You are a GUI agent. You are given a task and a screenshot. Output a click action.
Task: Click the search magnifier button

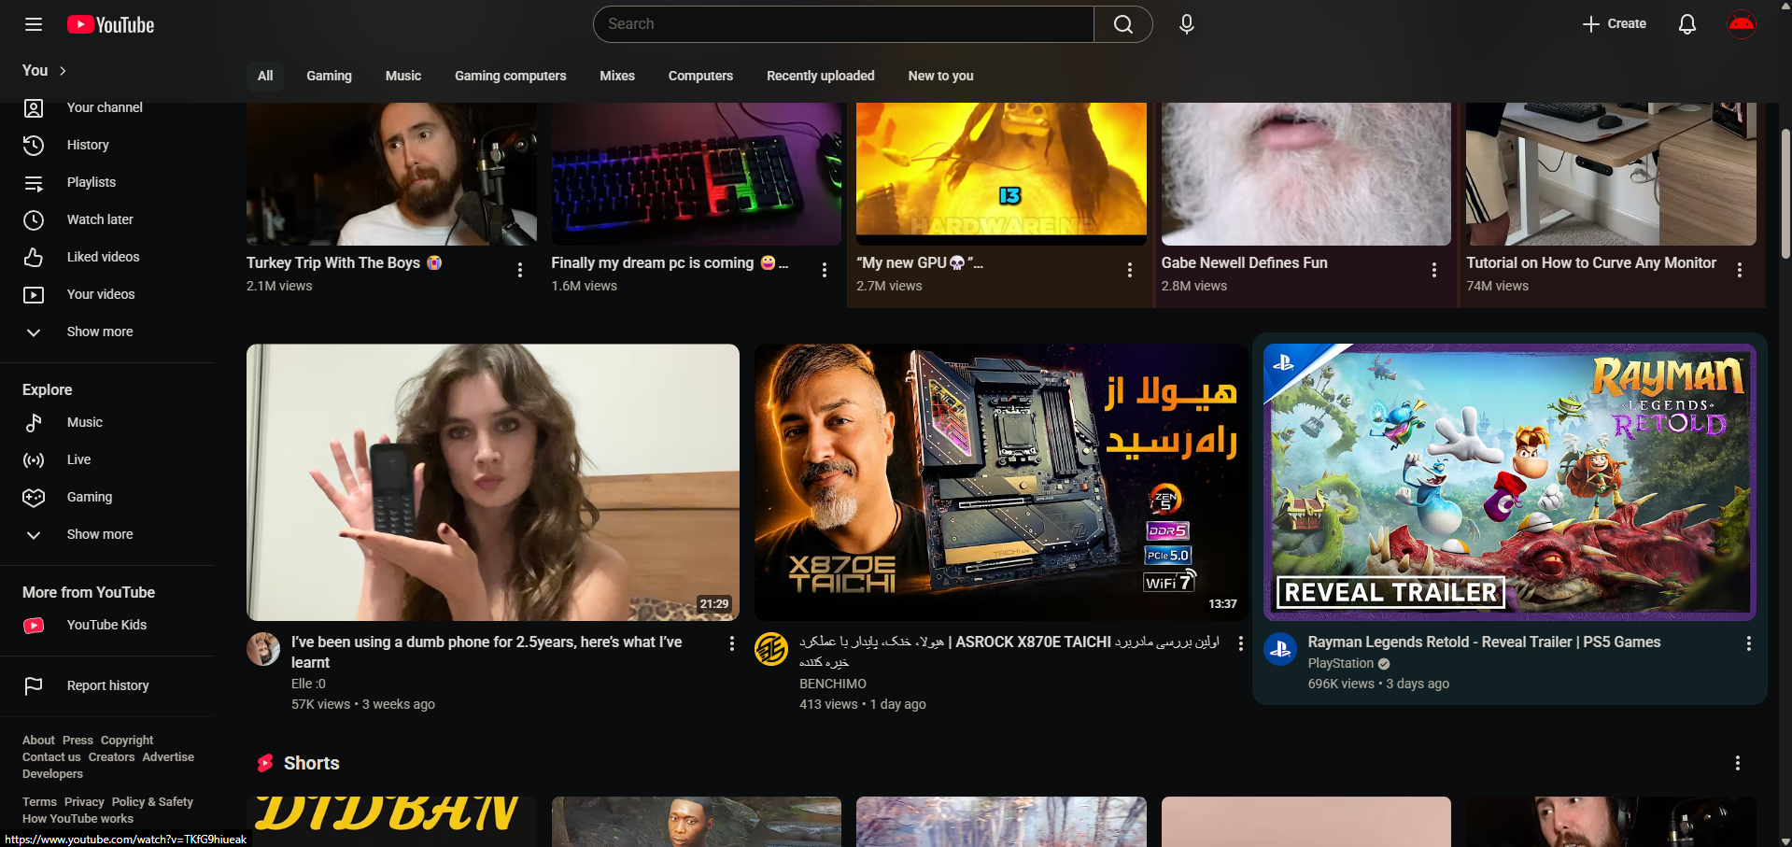tap(1123, 24)
